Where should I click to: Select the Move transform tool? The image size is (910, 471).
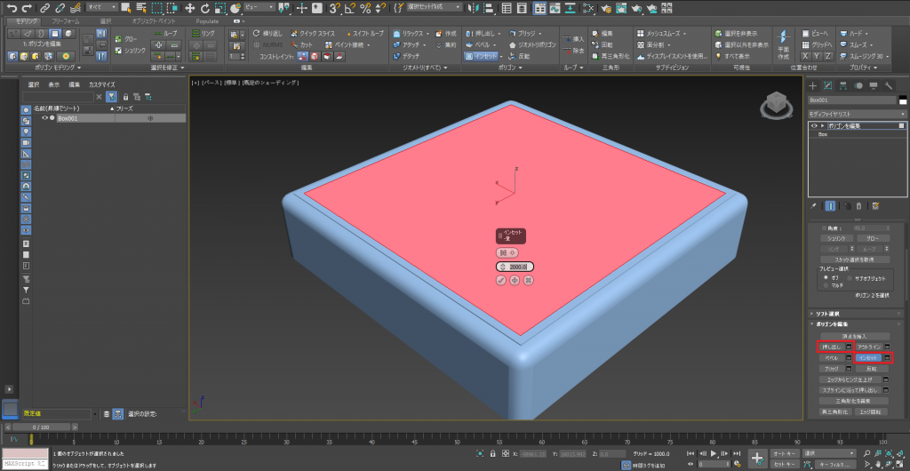[x=190, y=8]
